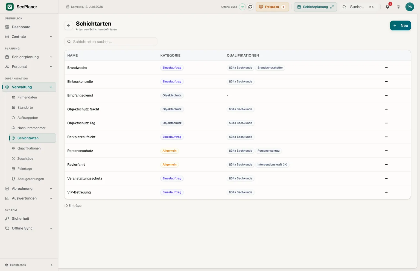The height and width of the screenshot is (271, 420).
Task: Click the Schichtarten clock icon in sidebar
Action: 13,138
